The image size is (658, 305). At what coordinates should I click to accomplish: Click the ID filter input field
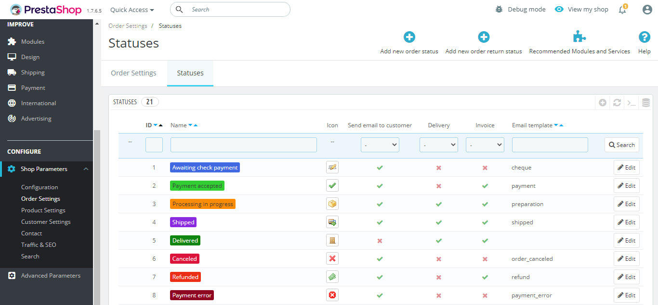tap(154, 145)
